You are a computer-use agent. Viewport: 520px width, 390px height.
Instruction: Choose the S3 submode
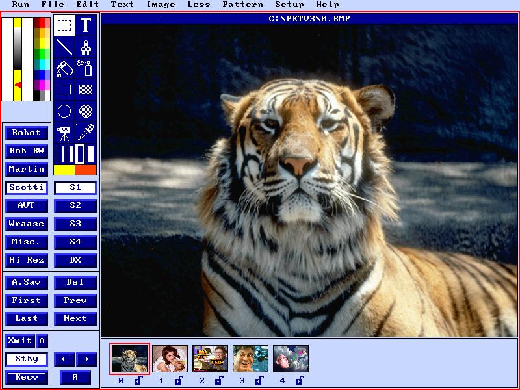pyautogui.click(x=75, y=224)
